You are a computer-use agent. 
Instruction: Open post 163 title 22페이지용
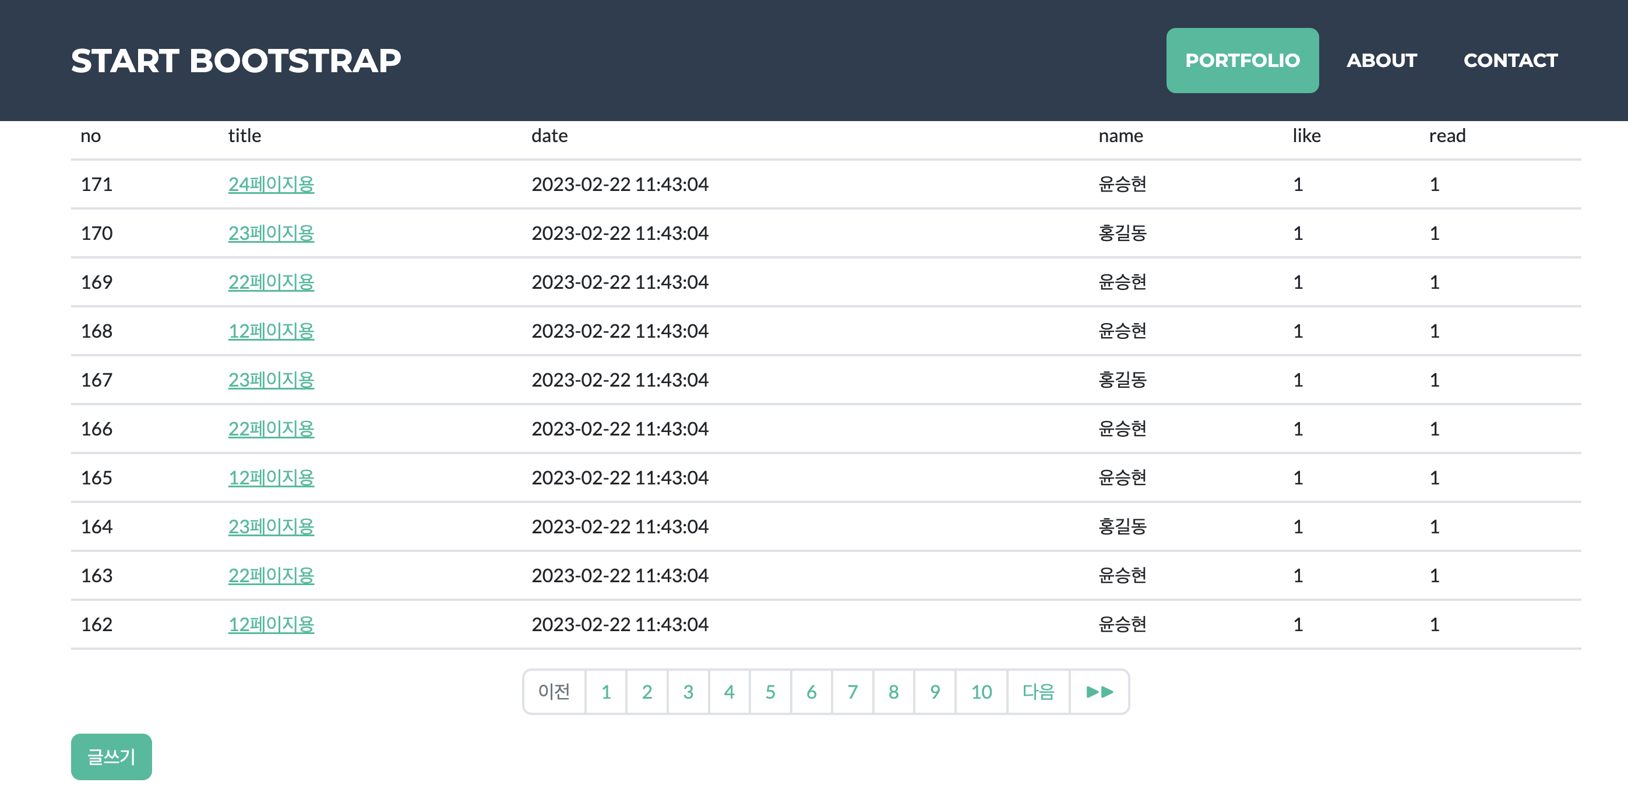(x=271, y=575)
